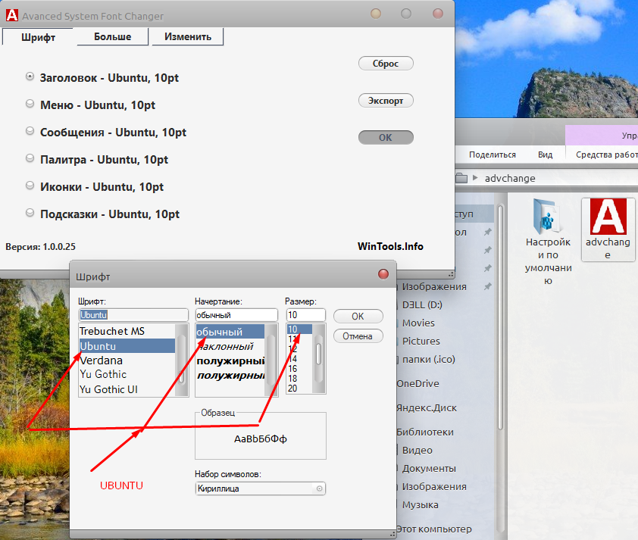The height and width of the screenshot is (540, 638).
Task: Open the Поделиться tab in Explorer
Action: coord(493,155)
